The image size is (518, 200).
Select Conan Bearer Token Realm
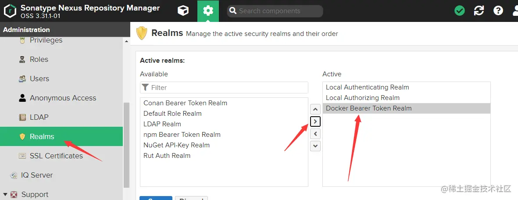tap(224, 103)
